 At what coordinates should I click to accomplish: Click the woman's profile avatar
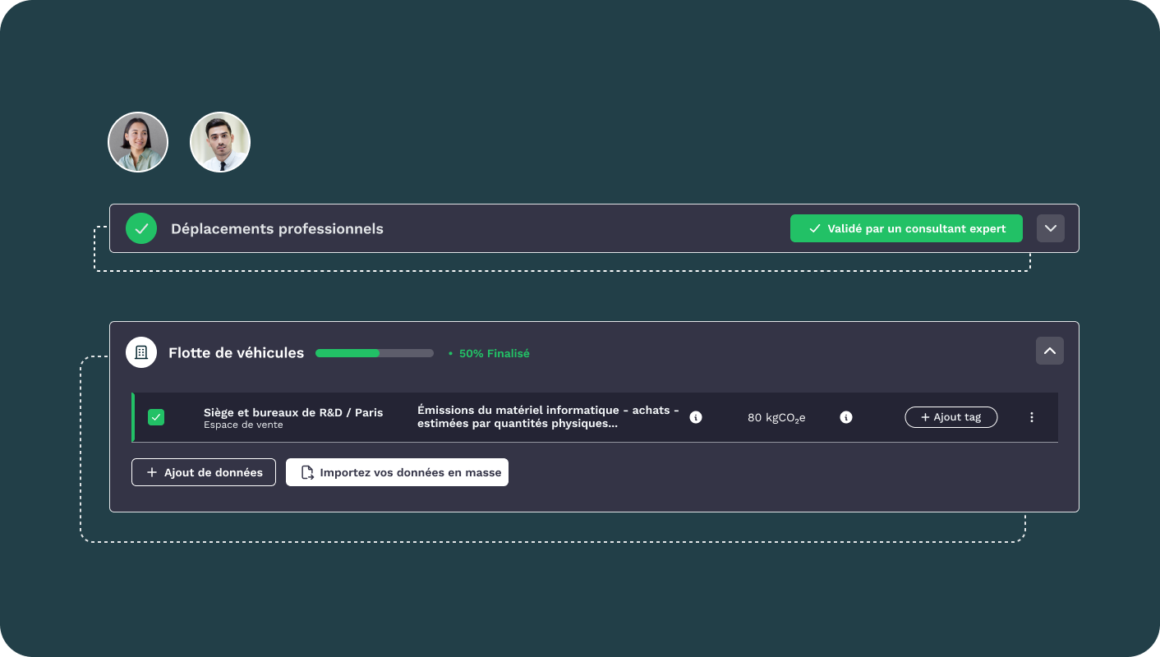138,142
